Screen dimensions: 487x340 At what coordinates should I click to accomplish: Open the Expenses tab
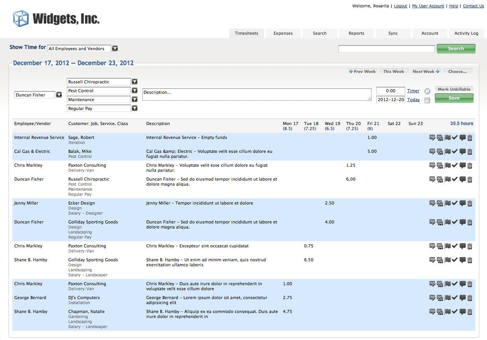coord(283,34)
